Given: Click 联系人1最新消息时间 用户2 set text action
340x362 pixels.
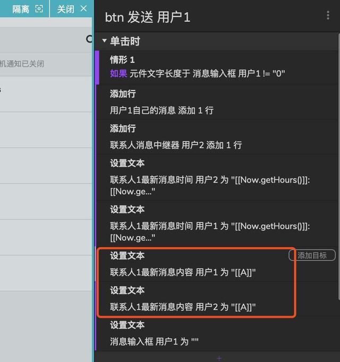Looking at the screenshot, I should click(x=210, y=185).
